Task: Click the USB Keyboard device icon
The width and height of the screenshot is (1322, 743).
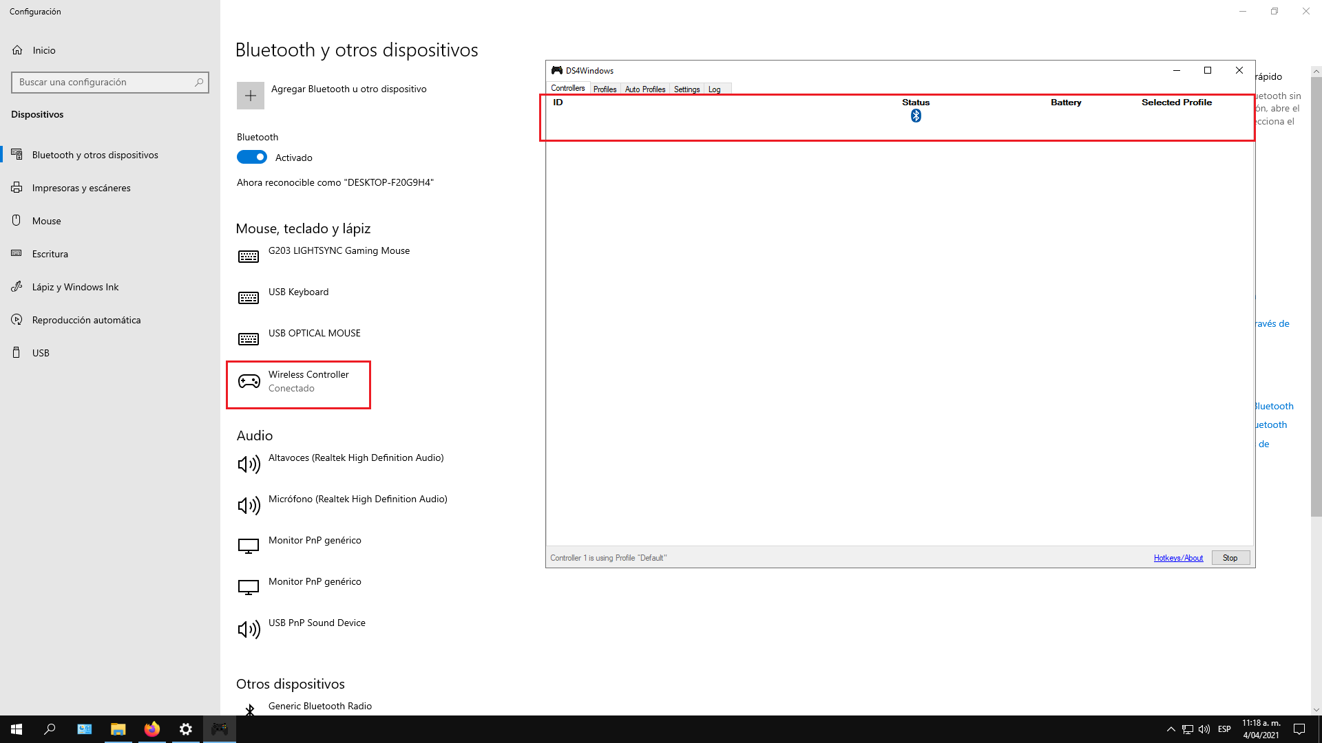Action: tap(249, 298)
